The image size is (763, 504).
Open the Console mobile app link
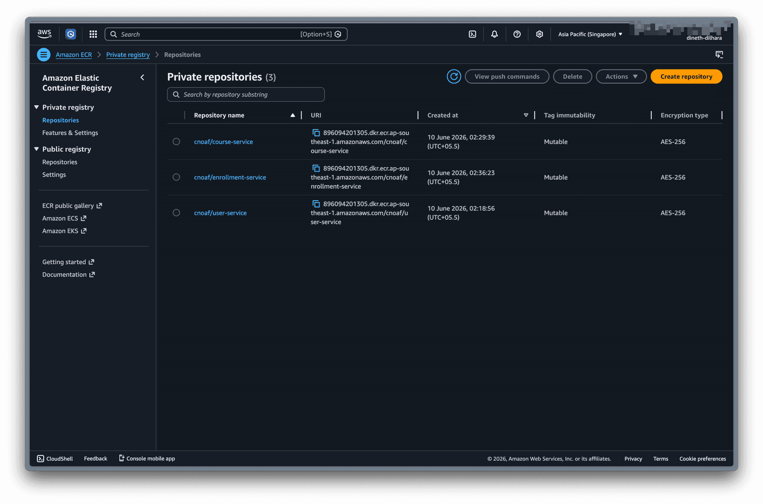147,459
